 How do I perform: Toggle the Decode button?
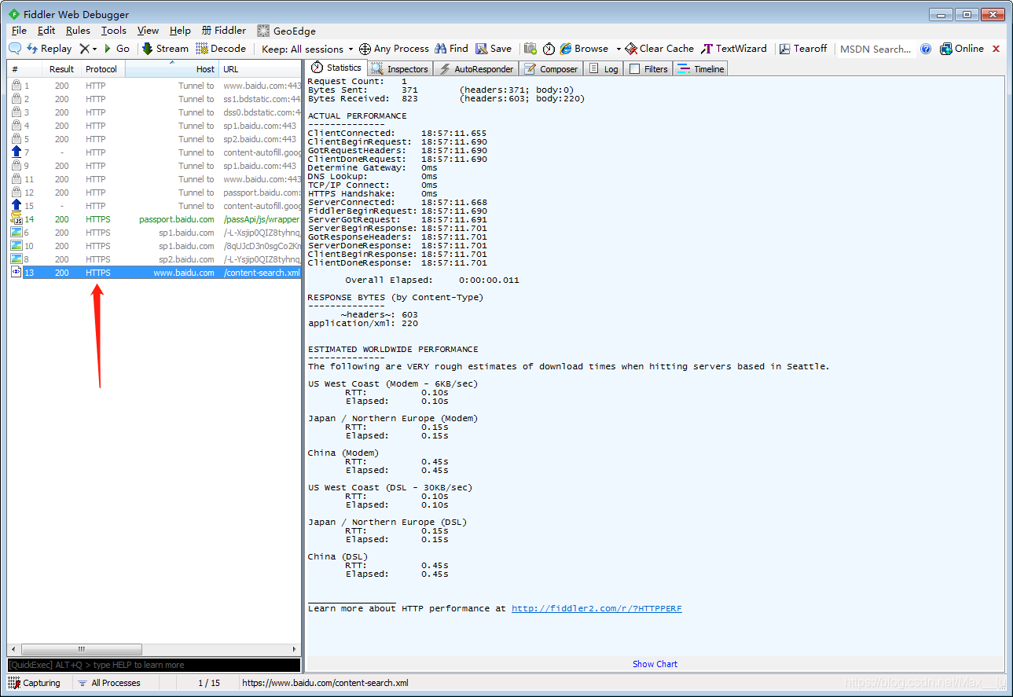pyautogui.click(x=221, y=49)
